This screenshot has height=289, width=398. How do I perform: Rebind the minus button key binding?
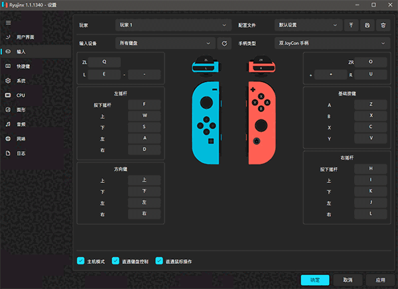click(x=145, y=74)
